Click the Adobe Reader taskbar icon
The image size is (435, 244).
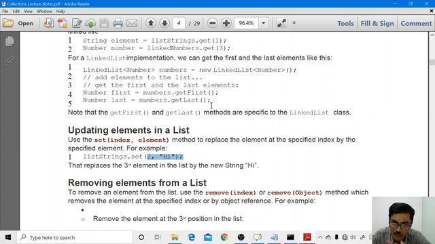click(x=307, y=237)
